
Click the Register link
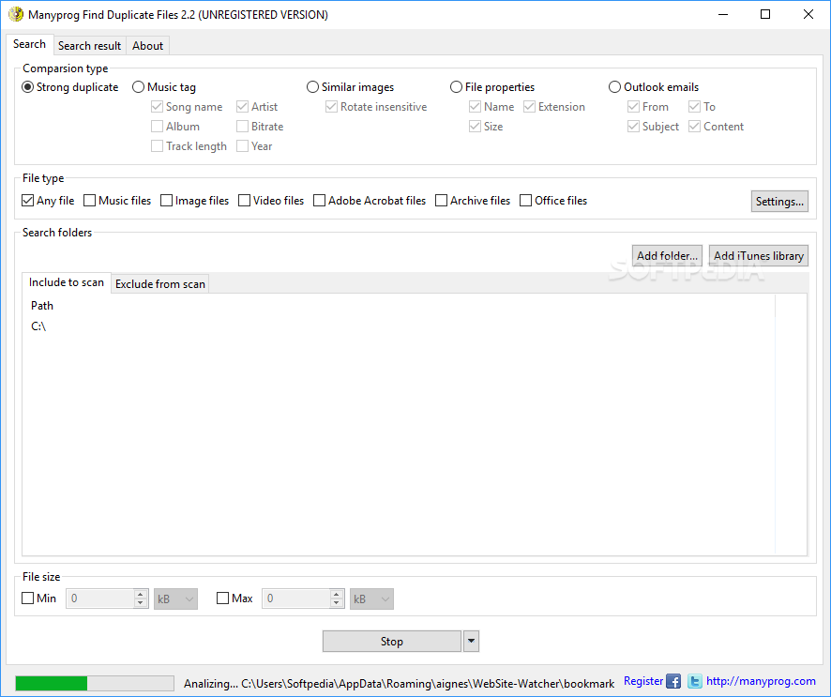(642, 681)
